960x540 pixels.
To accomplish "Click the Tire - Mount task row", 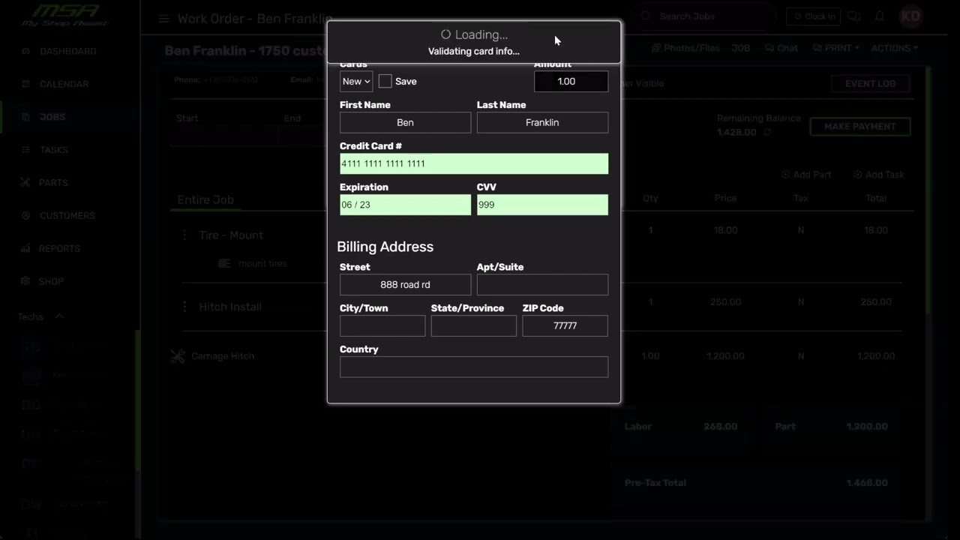I will tap(230, 235).
